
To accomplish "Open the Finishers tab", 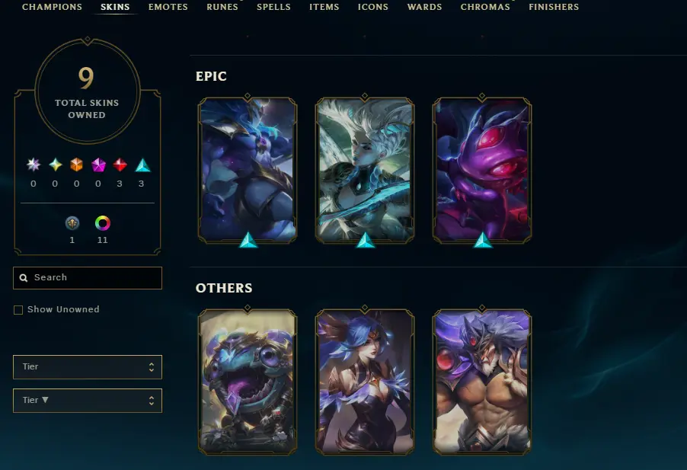I will tap(554, 7).
